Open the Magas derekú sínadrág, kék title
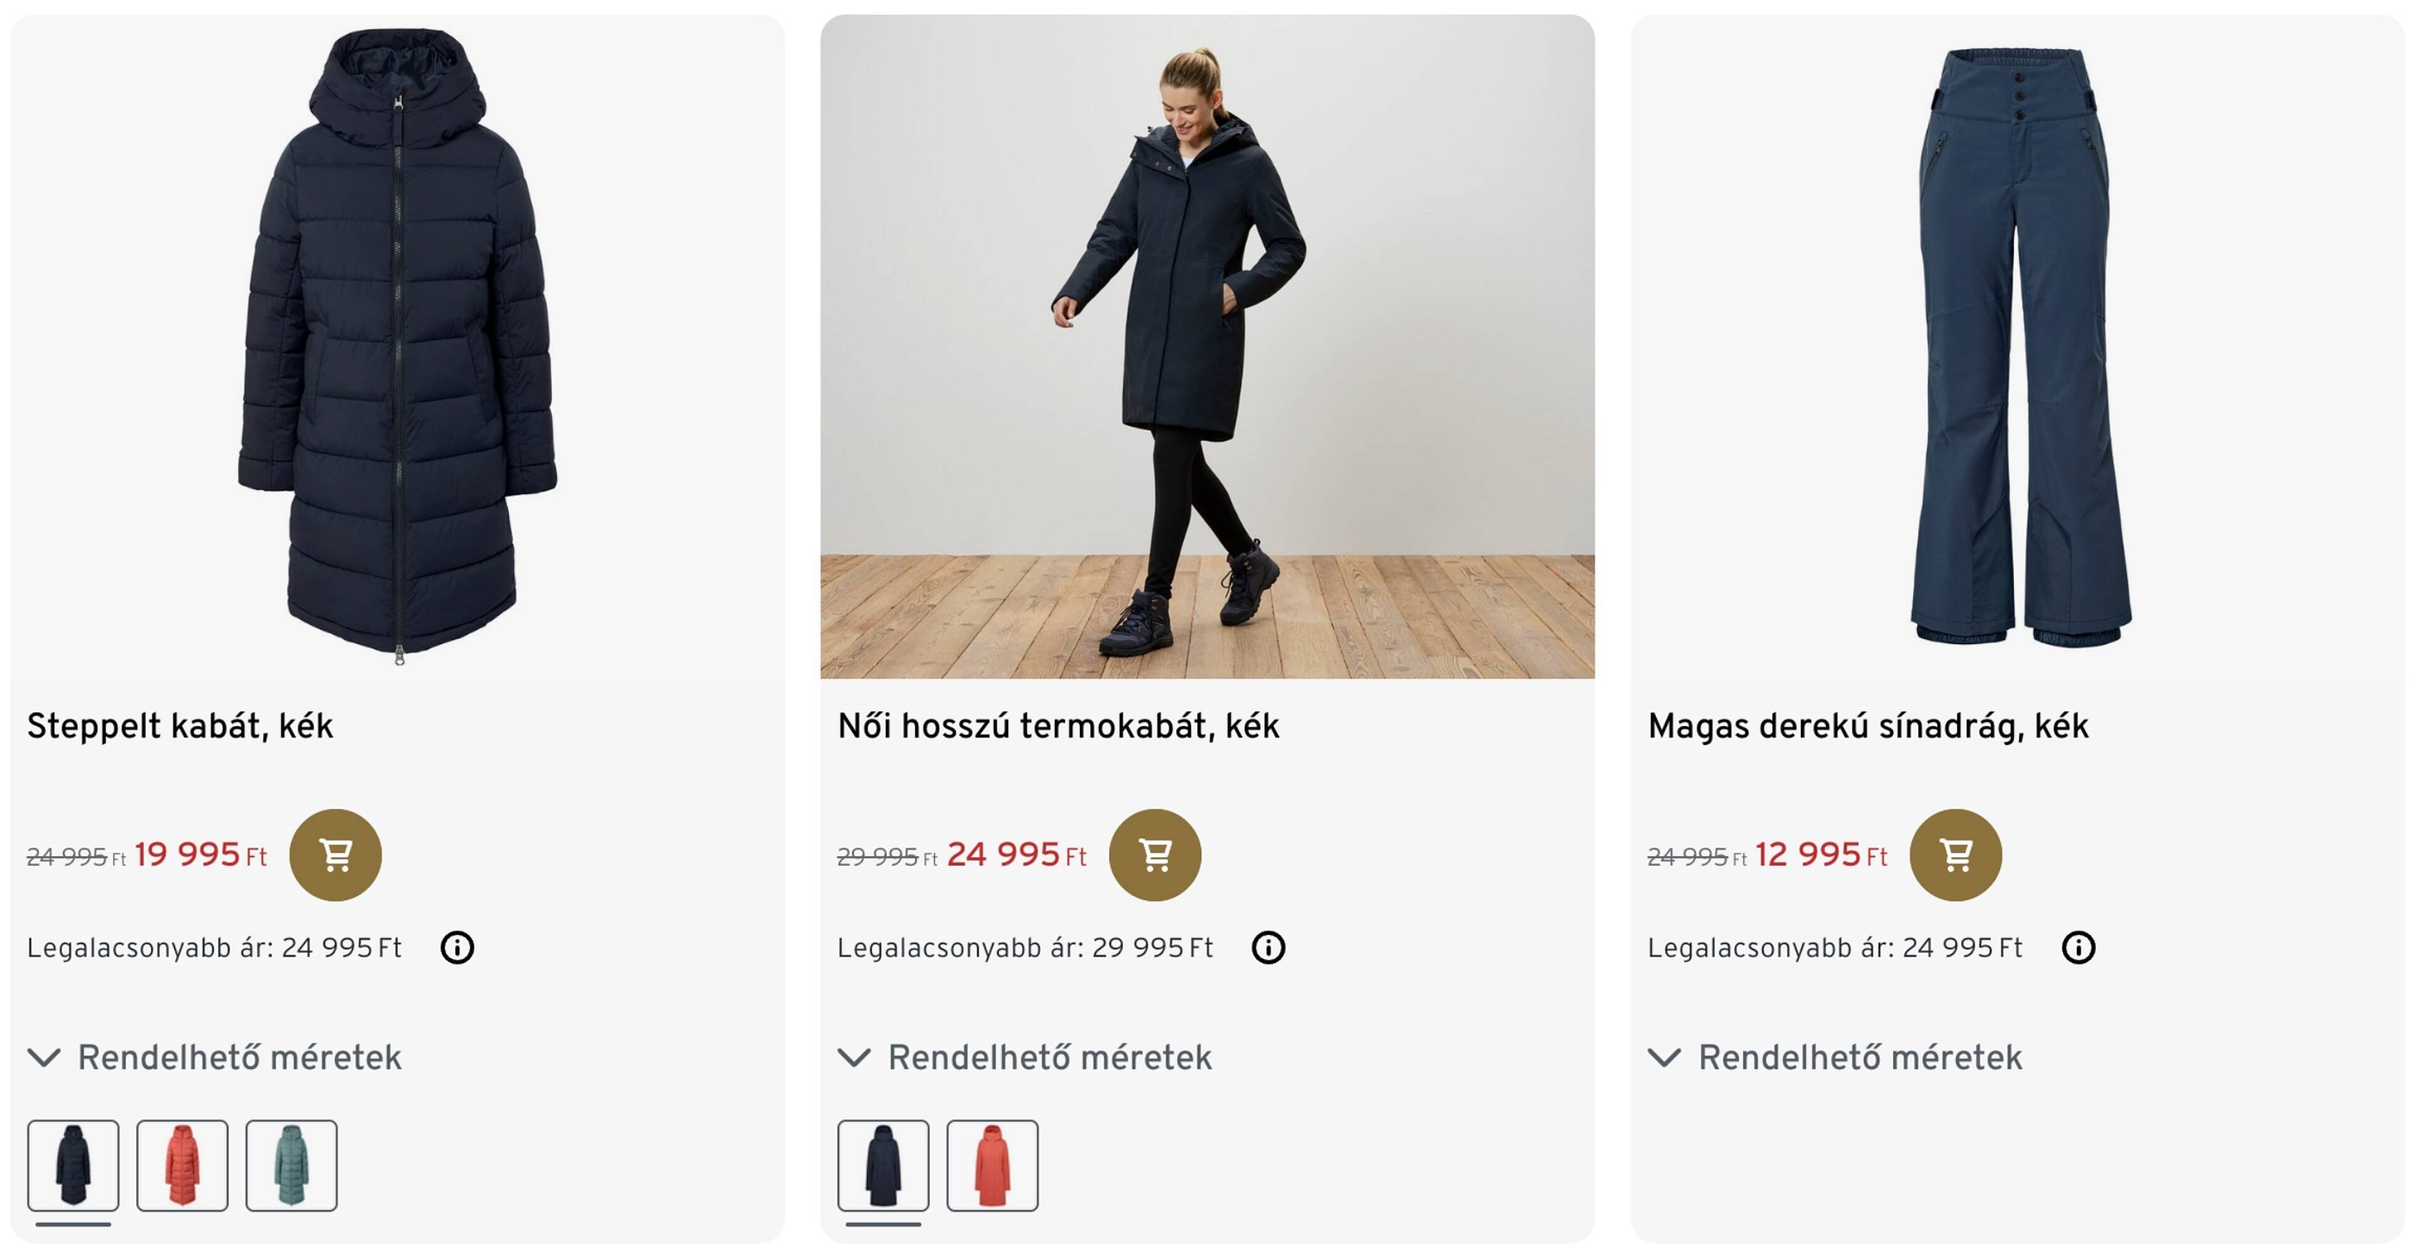Viewport: 2415px width, 1253px height. tap(1867, 726)
